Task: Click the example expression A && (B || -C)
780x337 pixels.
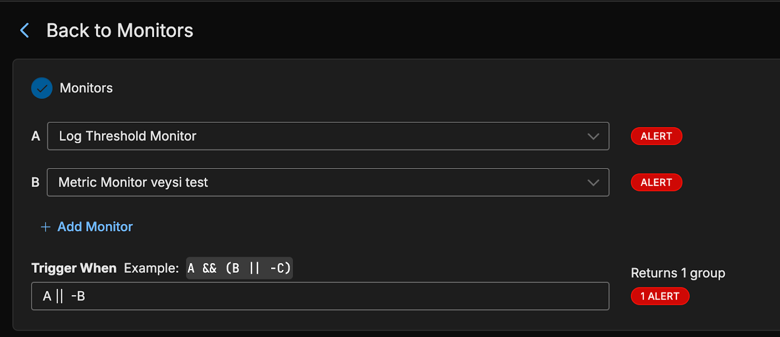Action: tap(239, 268)
